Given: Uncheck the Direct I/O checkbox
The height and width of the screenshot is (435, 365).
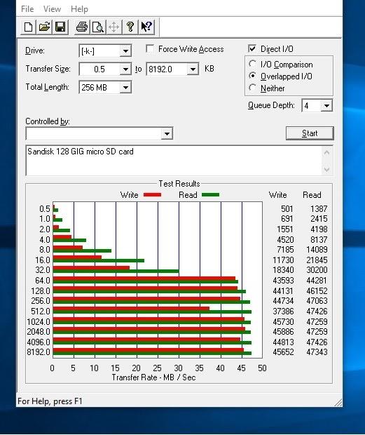Looking at the screenshot, I should (252, 49).
